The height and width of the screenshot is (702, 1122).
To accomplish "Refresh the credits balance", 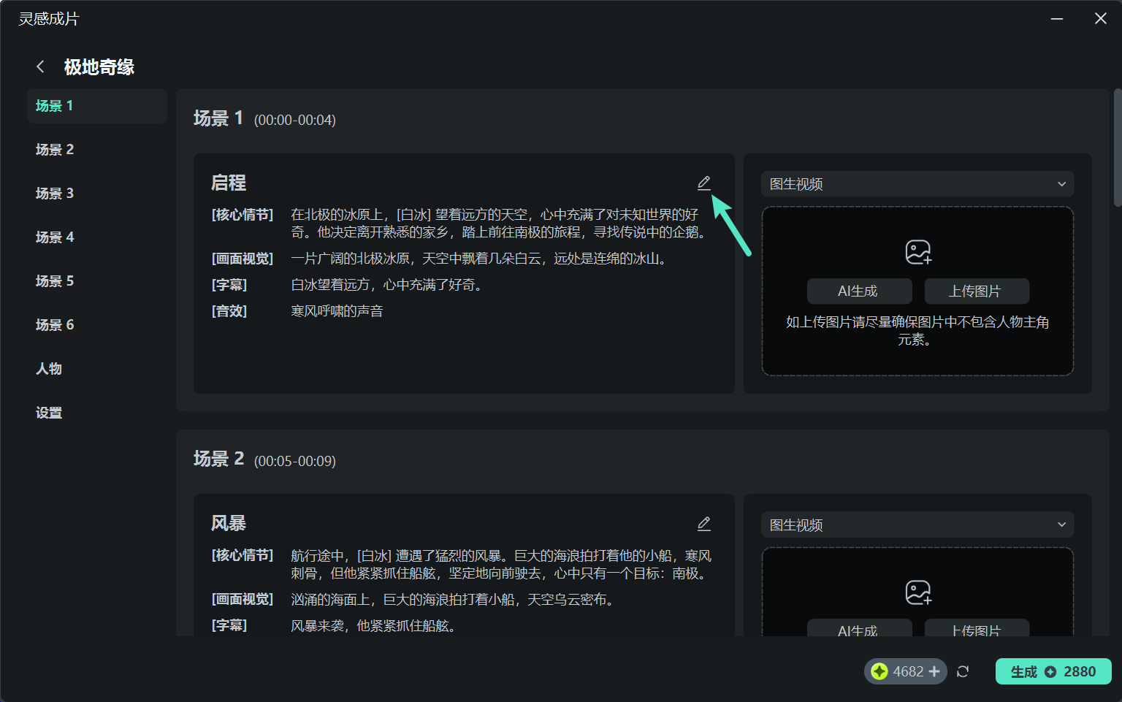I will 963,671.
